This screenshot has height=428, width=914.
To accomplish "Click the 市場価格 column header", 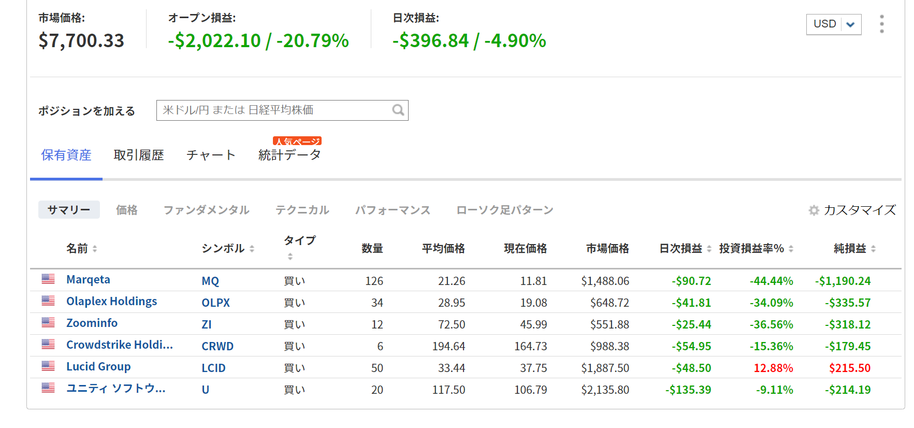I will tap(607, 249).
